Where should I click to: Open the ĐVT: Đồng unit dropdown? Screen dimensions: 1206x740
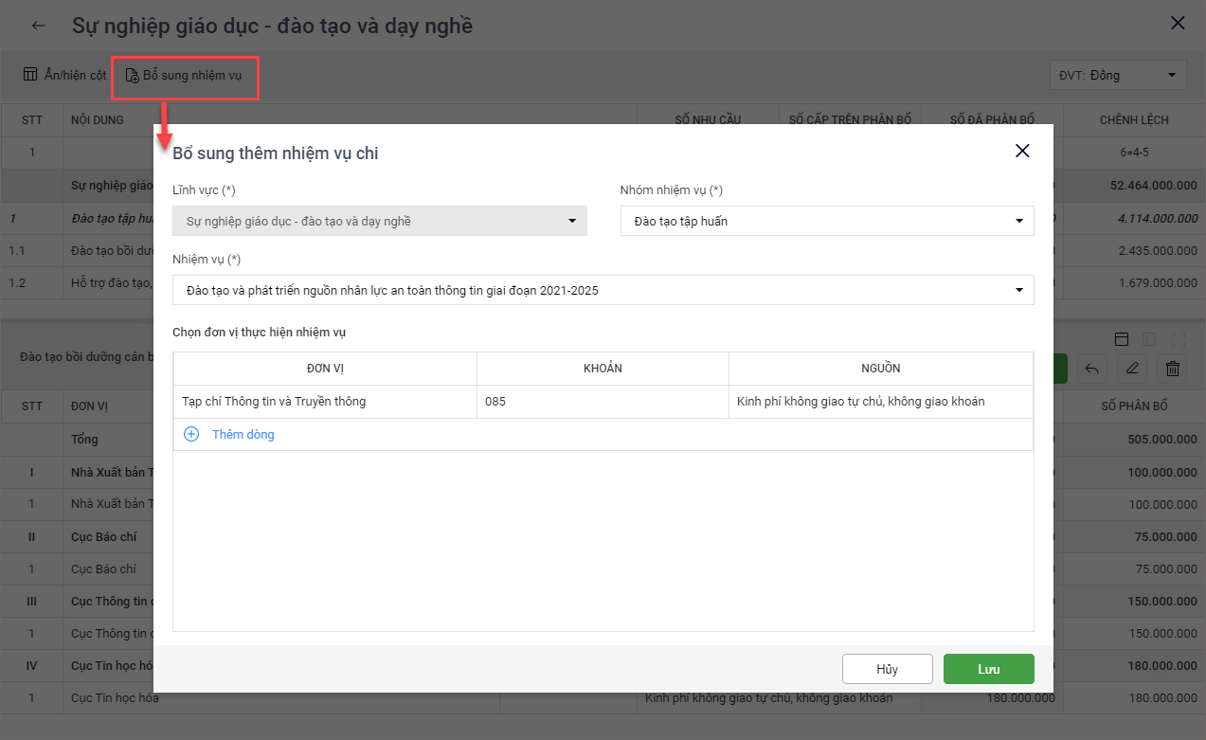pos(1118,75)
